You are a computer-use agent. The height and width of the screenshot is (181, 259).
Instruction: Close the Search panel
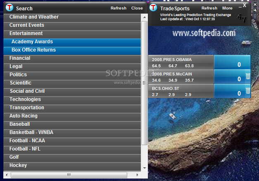click(x=137, y=8)
